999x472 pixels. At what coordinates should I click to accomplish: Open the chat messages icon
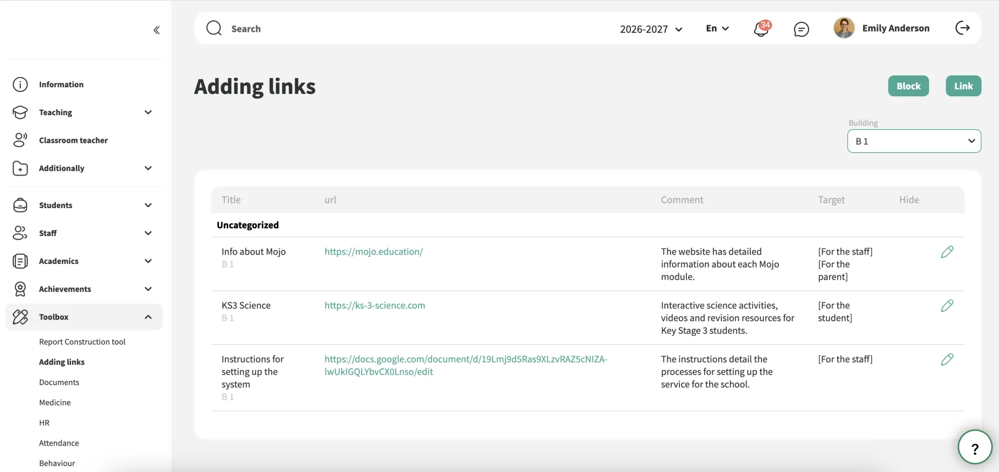tap(801, 29)
